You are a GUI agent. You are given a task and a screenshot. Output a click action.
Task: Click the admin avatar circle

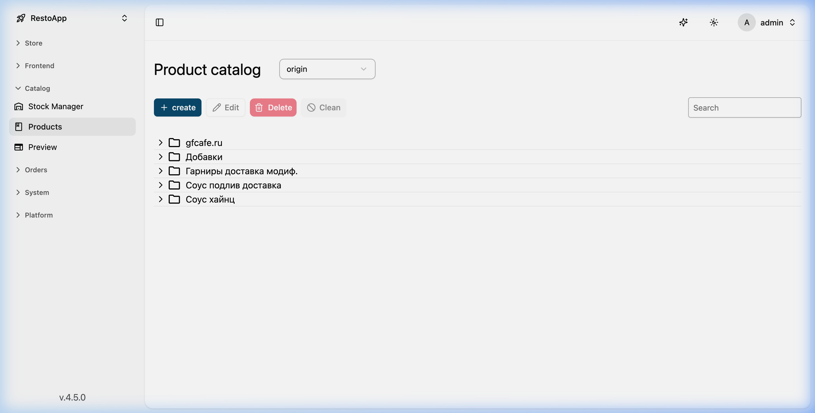(x=746, y=22)
